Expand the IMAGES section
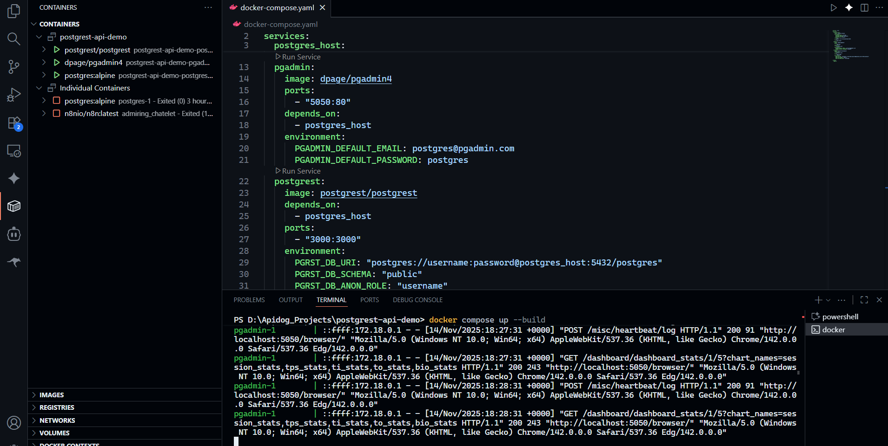 pyautogui.click(x=52, y=394)
